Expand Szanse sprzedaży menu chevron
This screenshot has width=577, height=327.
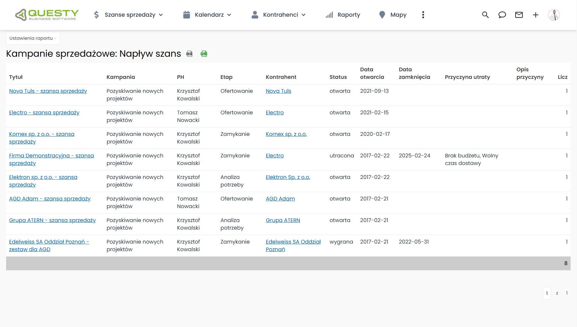tap(161, 15)
